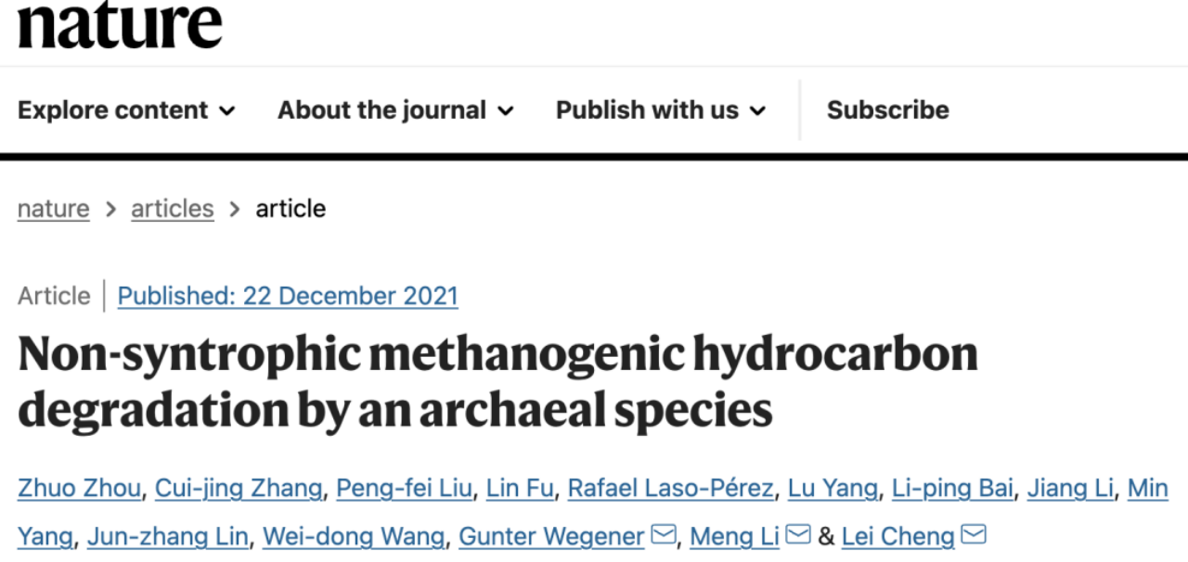Select author Cui-jing Zhang
The height and width of the screenshot is (562, 1188).
tap(239, 488)
